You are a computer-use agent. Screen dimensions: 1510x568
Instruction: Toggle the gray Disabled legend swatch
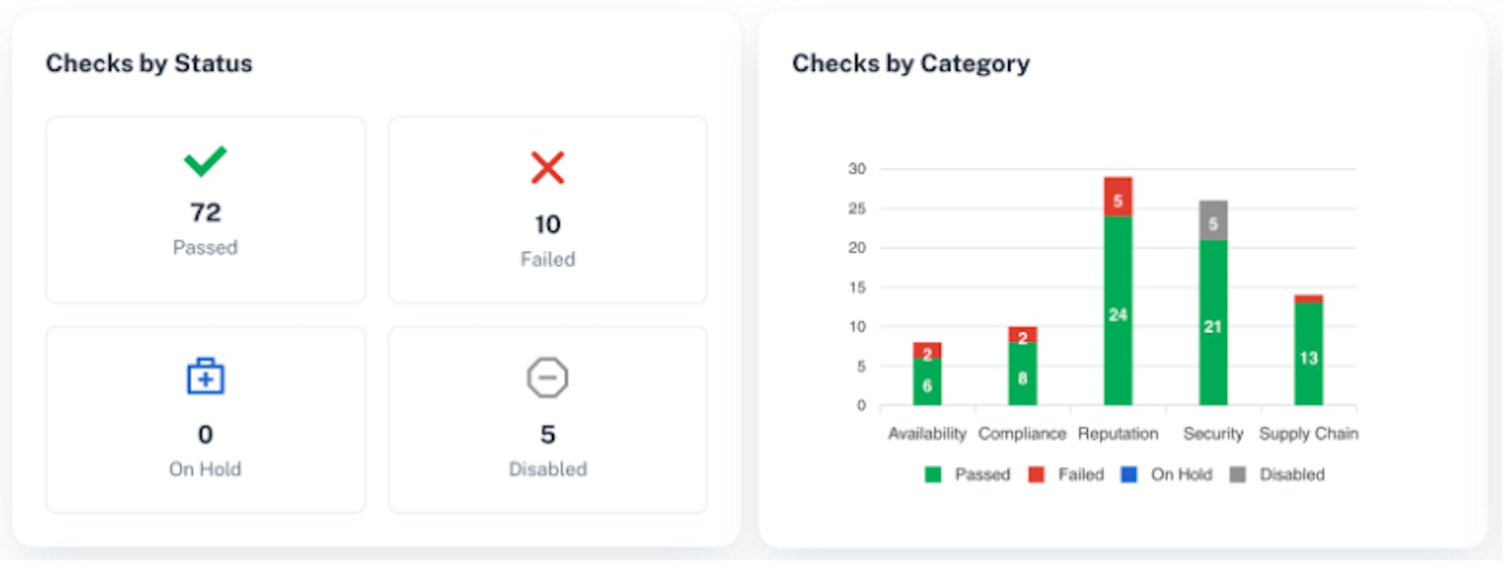click(1238, 475)
